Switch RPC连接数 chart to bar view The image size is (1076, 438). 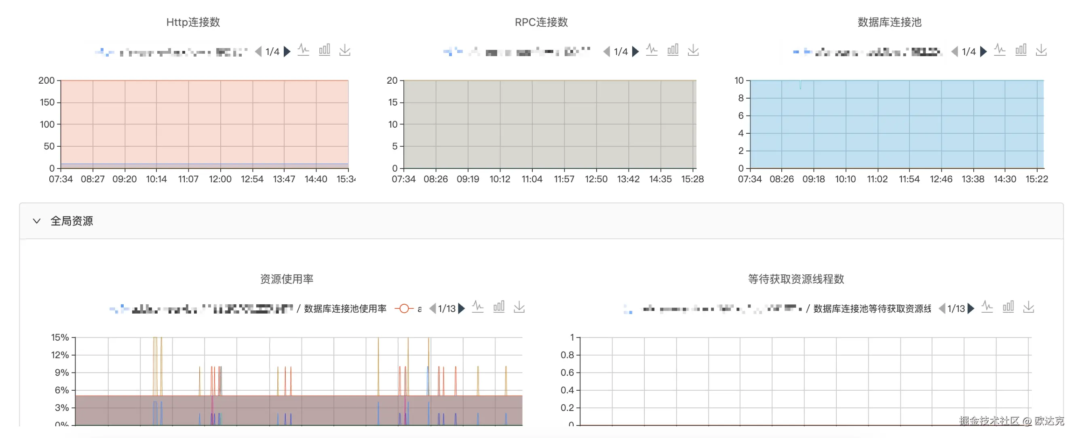673,50
